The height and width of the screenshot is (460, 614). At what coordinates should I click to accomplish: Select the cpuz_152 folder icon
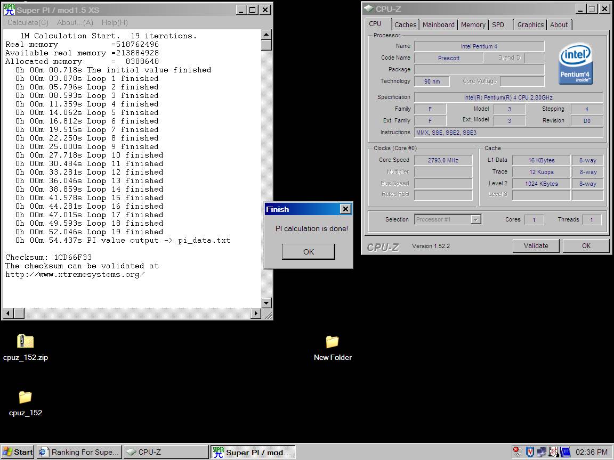pyautogui.click(x=26, y=397)
